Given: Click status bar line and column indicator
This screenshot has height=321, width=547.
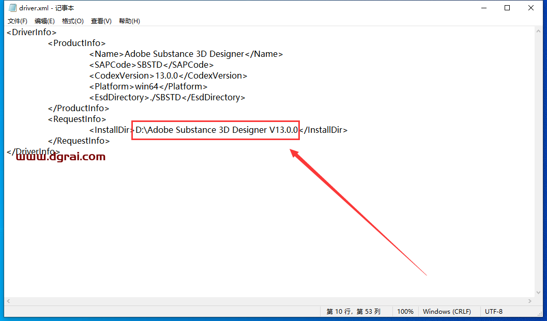Looking at the screenshot, I should [x=354, y=312].
